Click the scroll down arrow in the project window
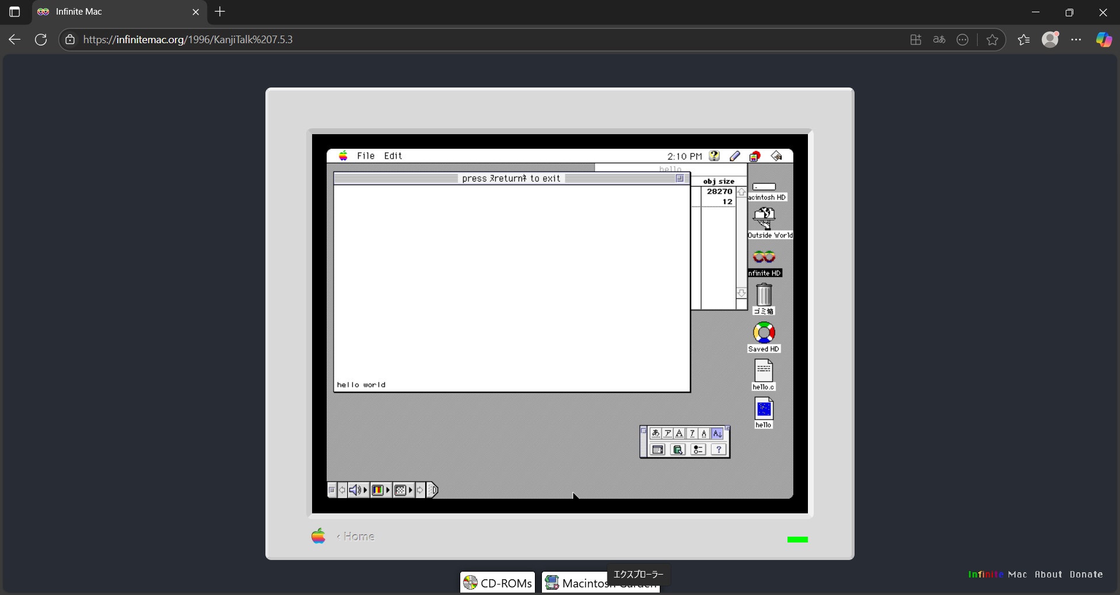1120x595 pixels. point(741,293)
